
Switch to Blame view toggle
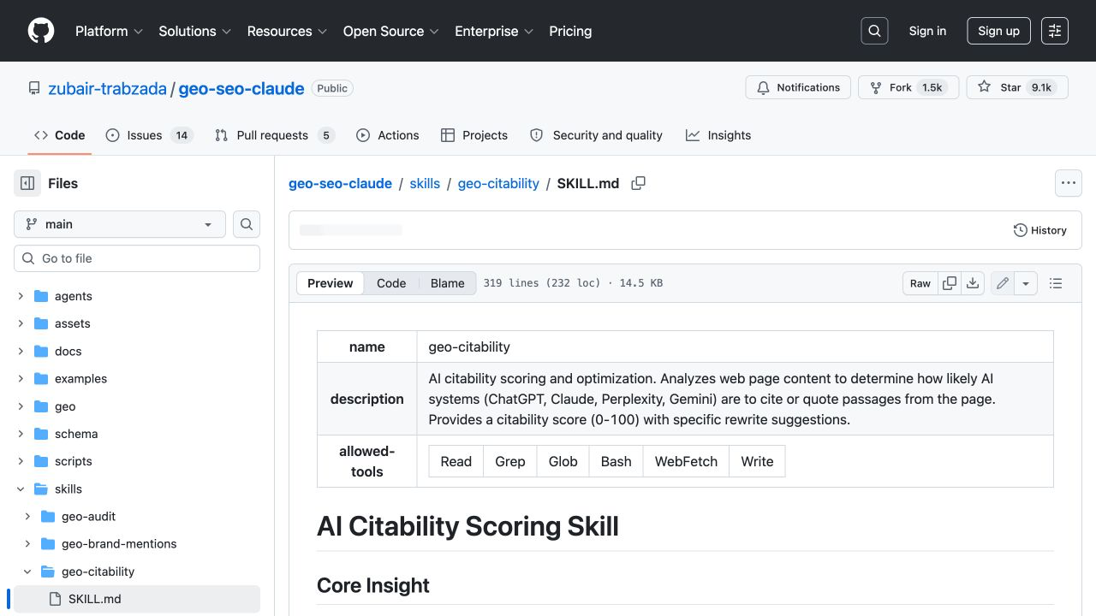(x=447, y=283)
